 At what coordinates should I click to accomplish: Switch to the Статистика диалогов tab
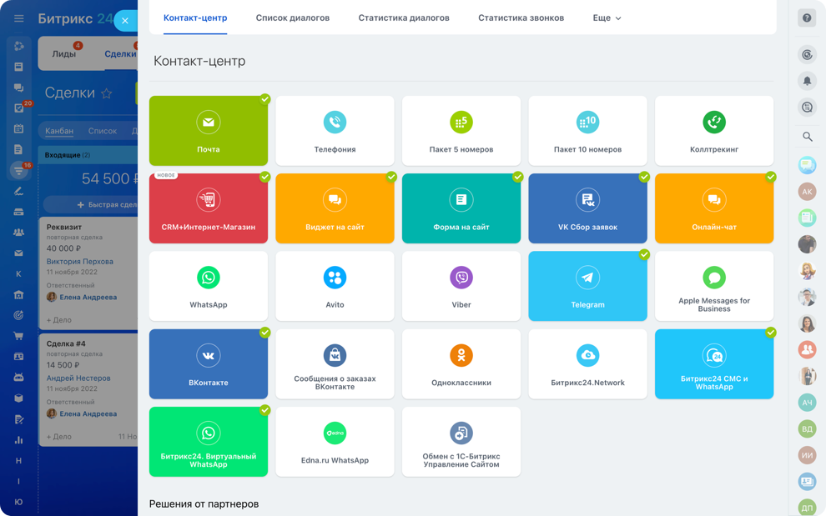[404, 18]
